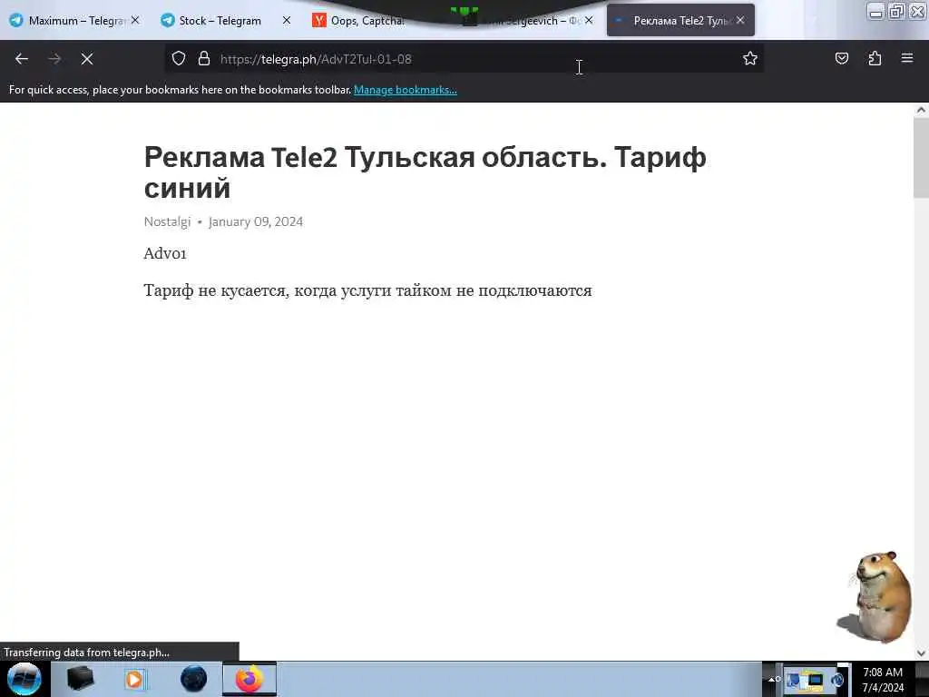This screenshot has width=929, height=697.
Task: Click the Transferring data status text
Action: pyautogui.click(x=86, y=652)
